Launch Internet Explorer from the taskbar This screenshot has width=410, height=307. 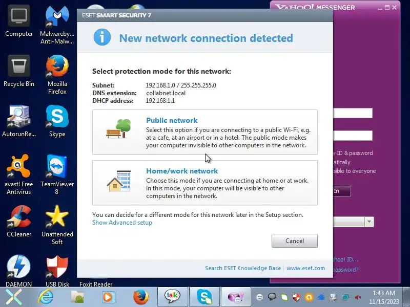point(46,297)
